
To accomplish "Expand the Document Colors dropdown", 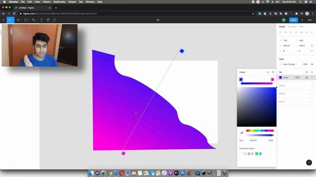I will tap(248, 148).
